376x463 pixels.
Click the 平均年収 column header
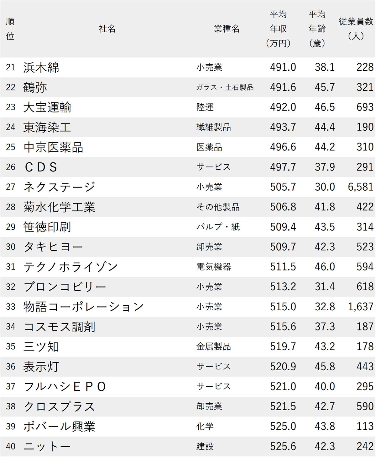[x=278, y=29]
